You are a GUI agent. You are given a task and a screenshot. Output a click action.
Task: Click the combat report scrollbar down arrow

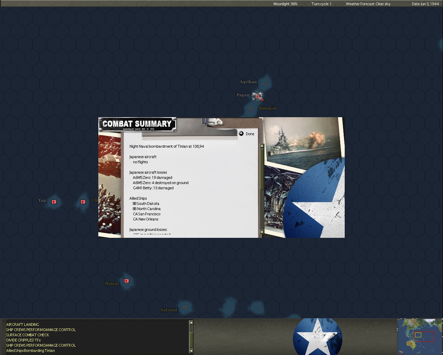[262, 232]
